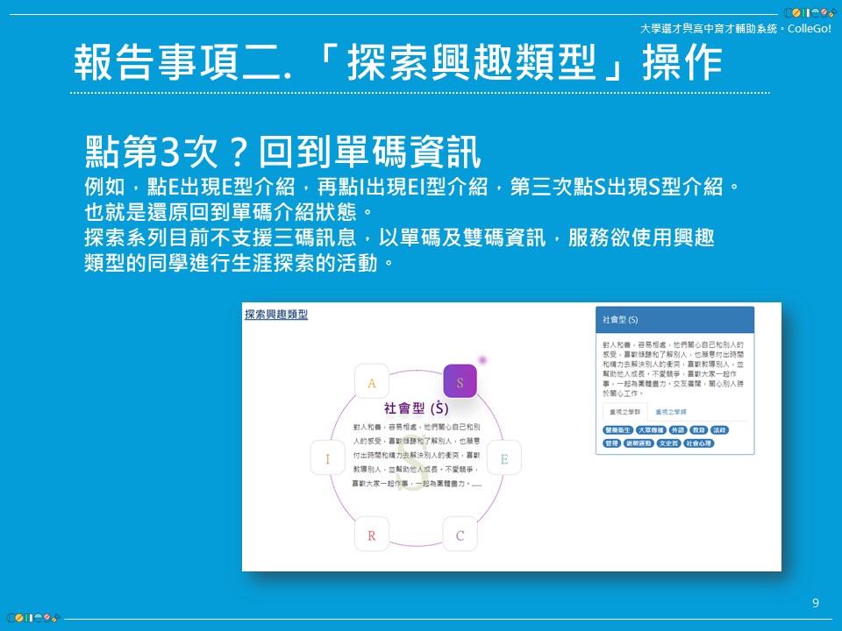The image size is (842, 631).
Task: Select the purple S interest type tile
Action: (460, 381)
